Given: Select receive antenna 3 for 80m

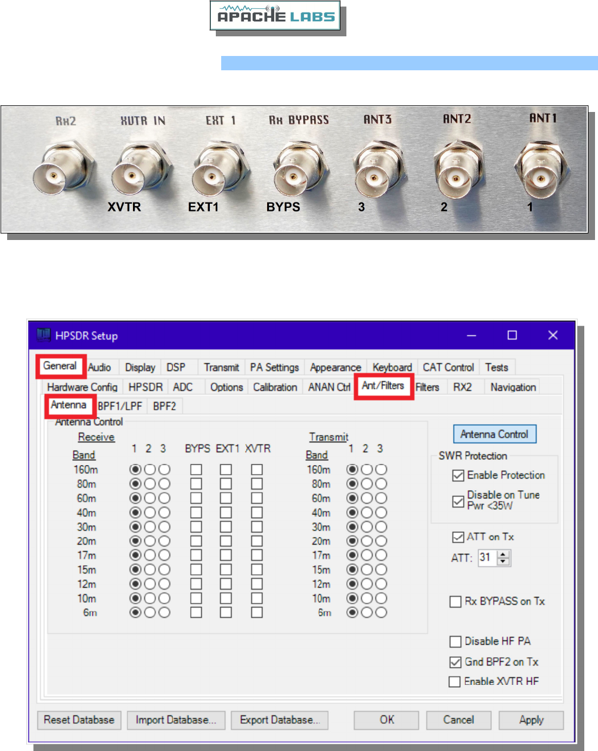Looking at the screenshot, I should click(x=164, y=484).
